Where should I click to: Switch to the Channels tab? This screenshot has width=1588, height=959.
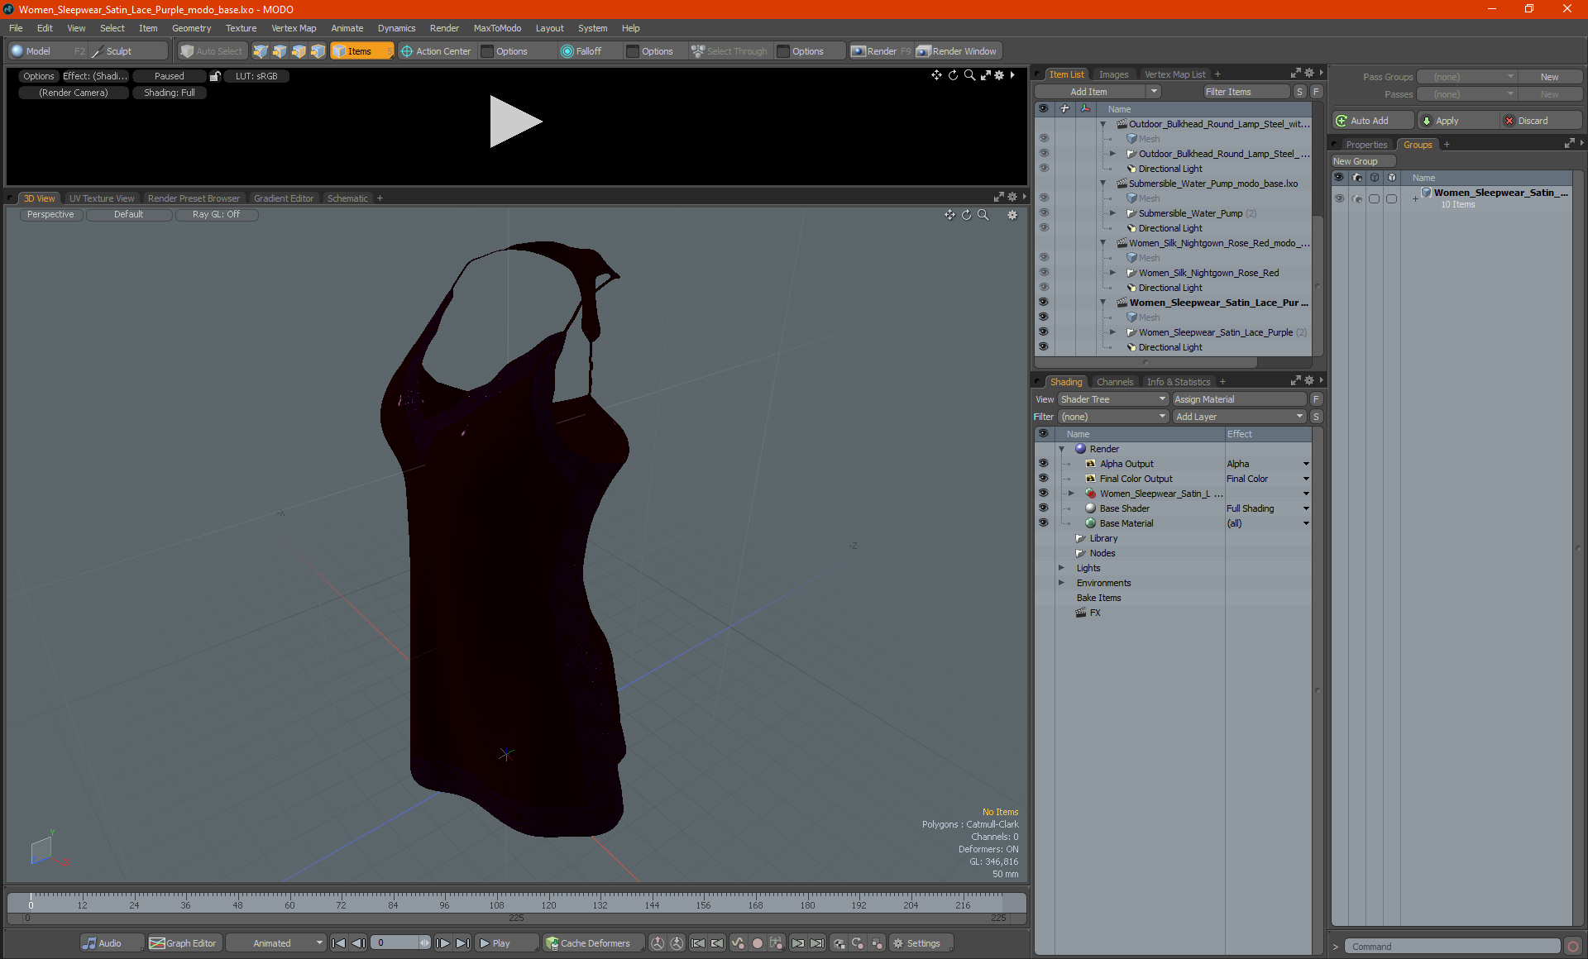click(1114, 382)
